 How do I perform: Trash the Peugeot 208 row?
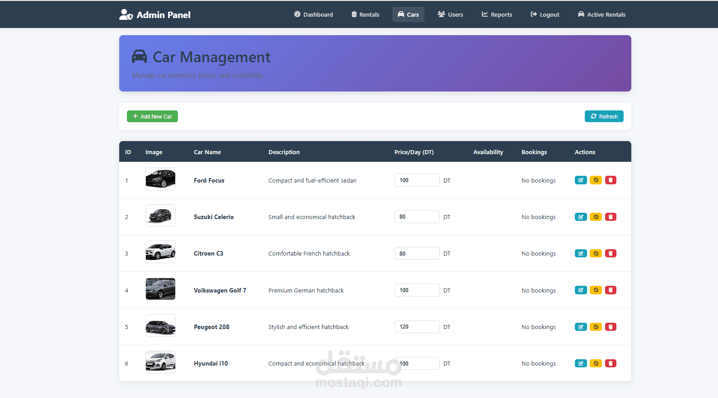(x=611, y=327)
